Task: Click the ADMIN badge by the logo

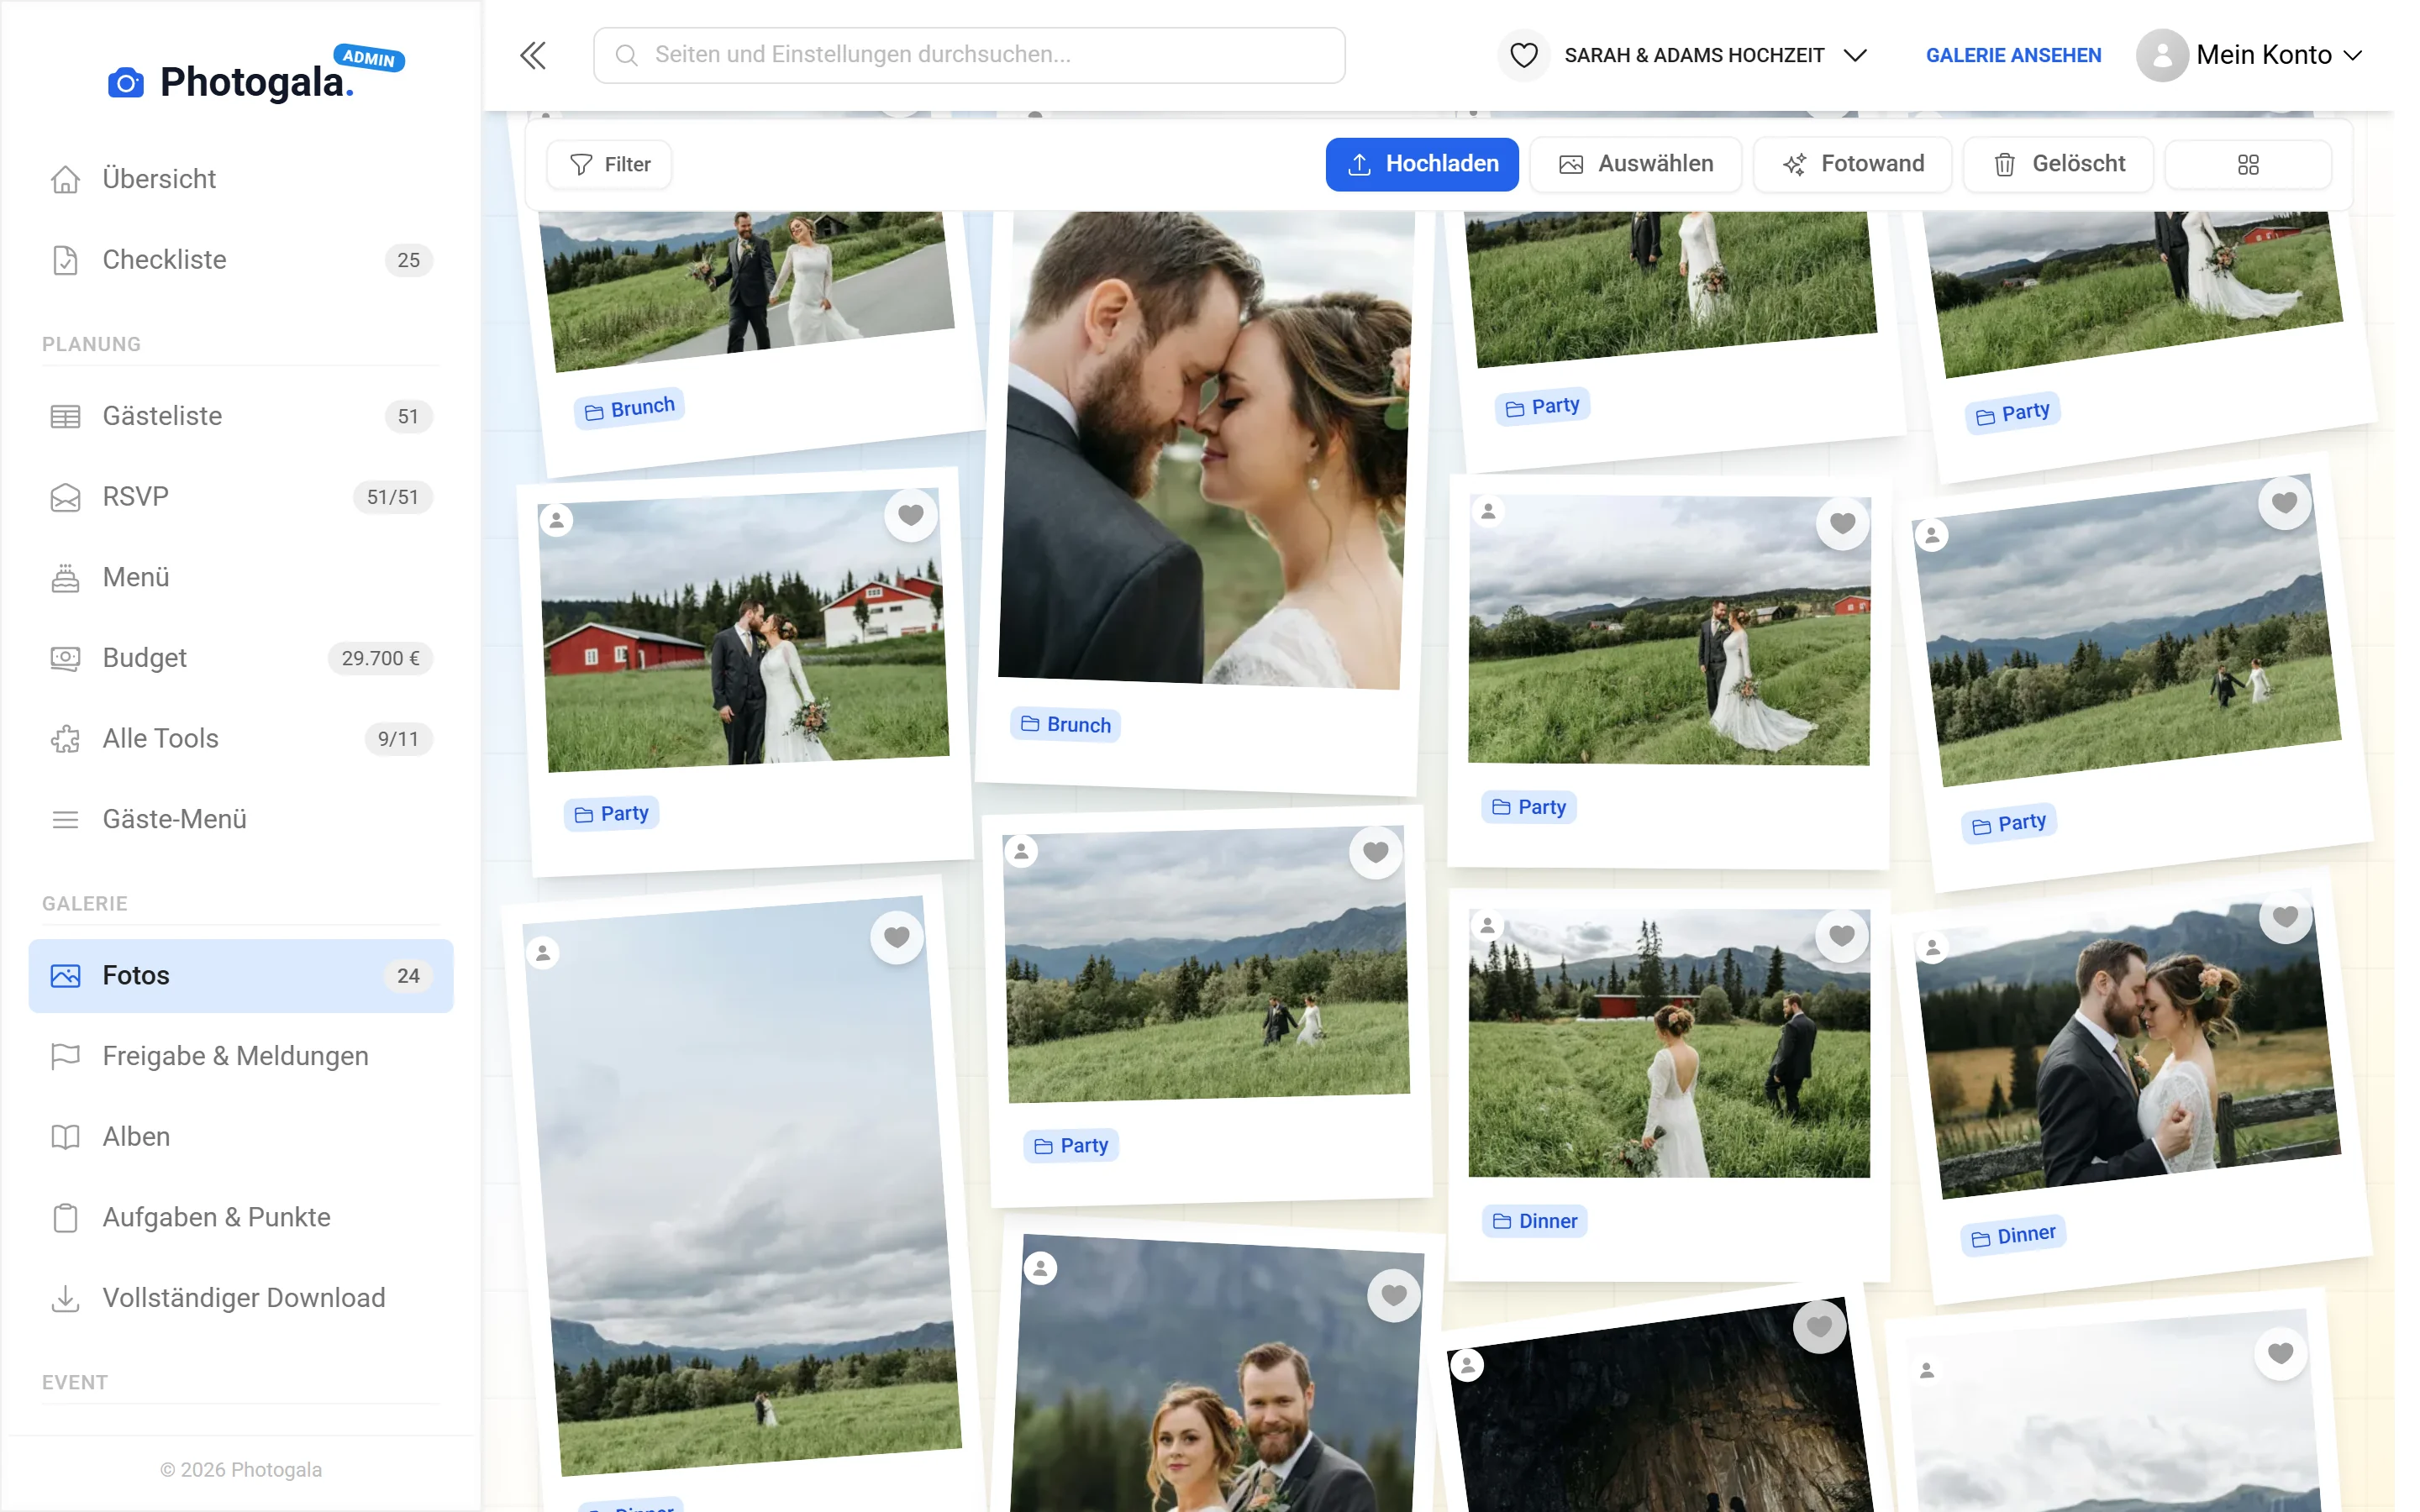Action: (369, 58)
